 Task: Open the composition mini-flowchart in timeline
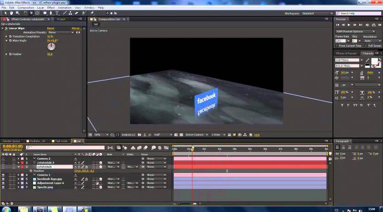[x=111, y=148]
